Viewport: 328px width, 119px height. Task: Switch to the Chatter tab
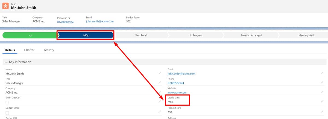[x=29, y=50]
